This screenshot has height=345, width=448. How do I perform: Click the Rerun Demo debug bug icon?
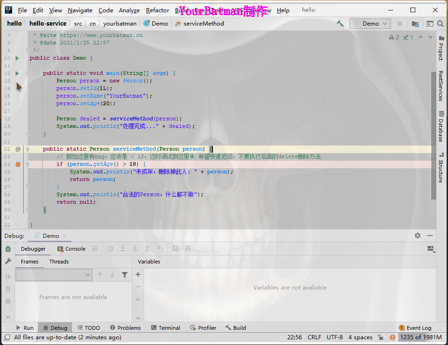click(8, 249)
